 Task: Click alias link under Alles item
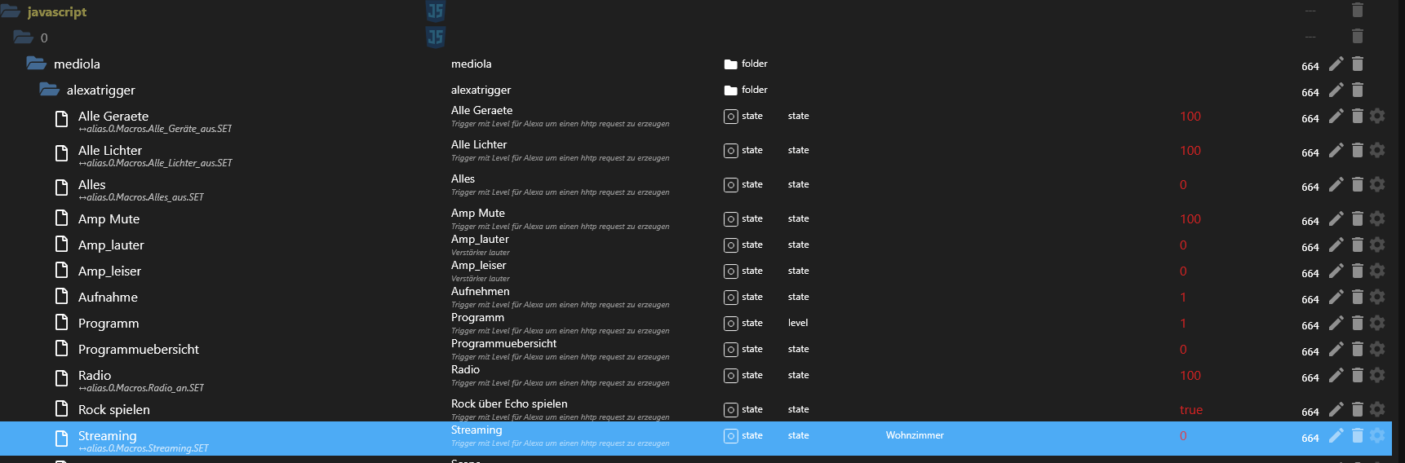(141, 197)
